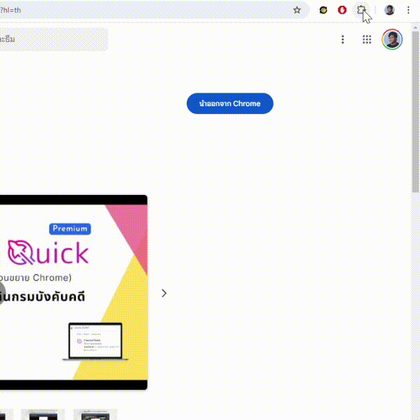Screen dimensions: 420x420
Task: Open the Chrome profile avatar in toolbar
Action: pyautogui.click(x=389, y=10)
